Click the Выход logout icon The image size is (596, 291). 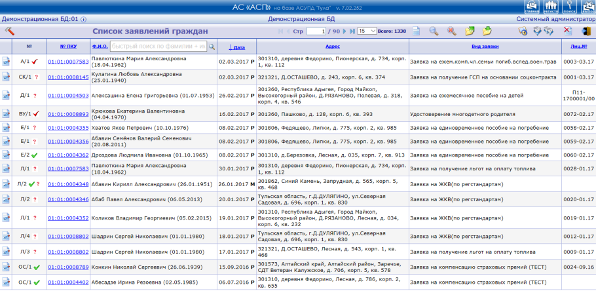(x=586, y=7)
